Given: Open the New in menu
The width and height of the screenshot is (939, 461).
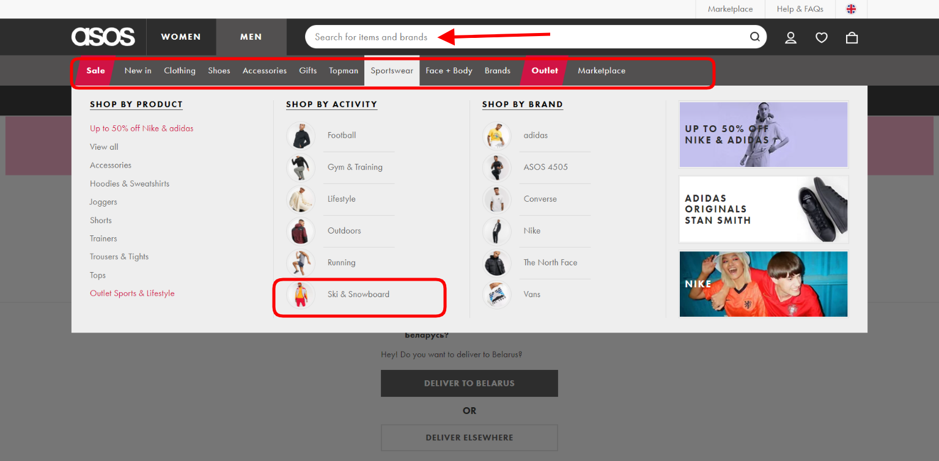Looking at the screenshot, I should [138, 70].
